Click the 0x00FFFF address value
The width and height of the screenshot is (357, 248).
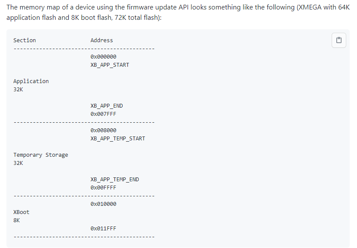pos(103,188)
